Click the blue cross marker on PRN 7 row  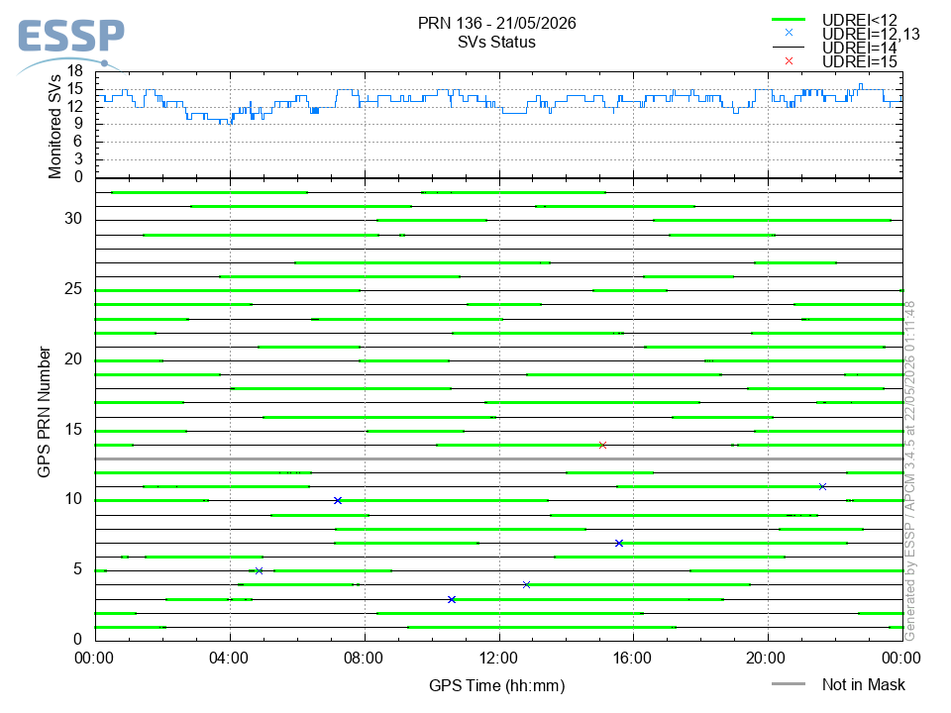tap(618, 544)
